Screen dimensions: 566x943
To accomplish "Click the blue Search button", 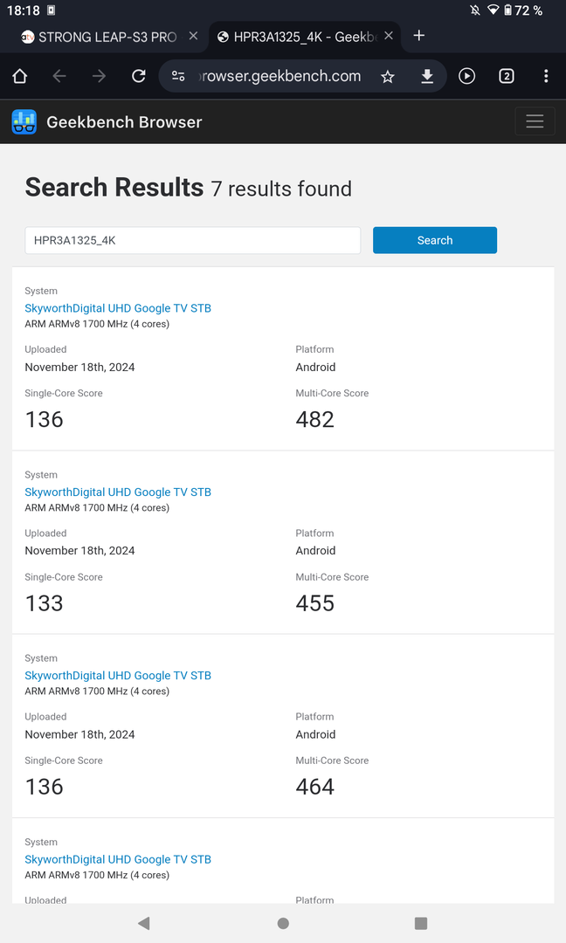I will click(434, 240).
